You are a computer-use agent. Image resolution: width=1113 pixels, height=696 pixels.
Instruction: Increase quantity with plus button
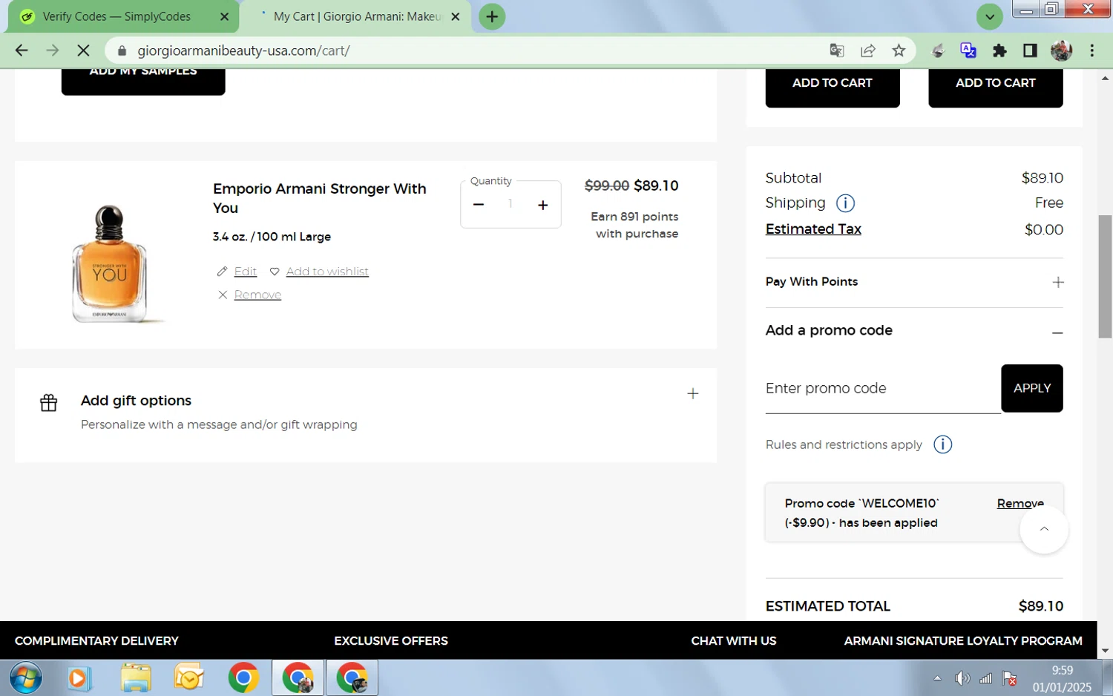(x=542, y=205)
